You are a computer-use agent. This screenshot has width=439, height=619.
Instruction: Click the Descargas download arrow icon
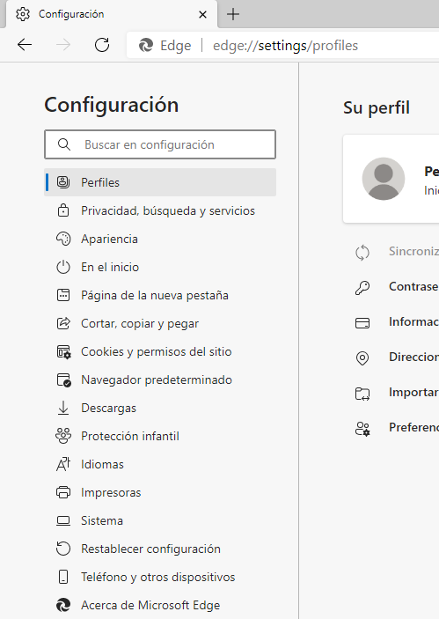(63, 408)
